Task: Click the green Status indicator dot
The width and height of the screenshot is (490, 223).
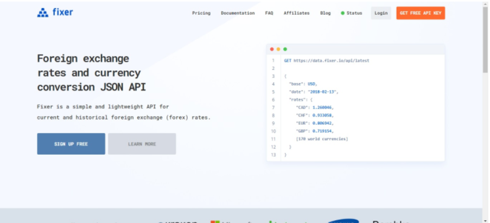Action: point(342,13)
